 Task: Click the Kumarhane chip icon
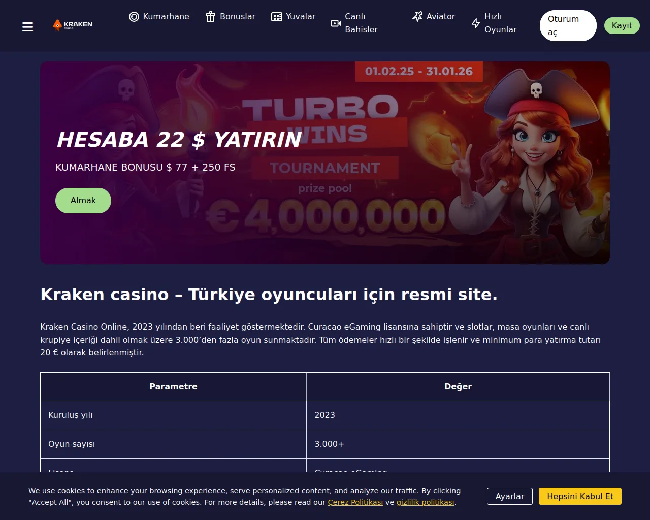(134, 17)
